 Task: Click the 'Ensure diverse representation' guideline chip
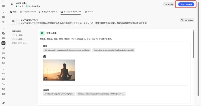point(114,50)
